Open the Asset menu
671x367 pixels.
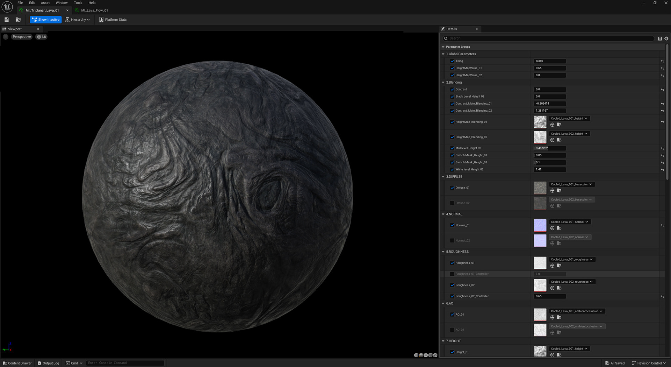45,3
